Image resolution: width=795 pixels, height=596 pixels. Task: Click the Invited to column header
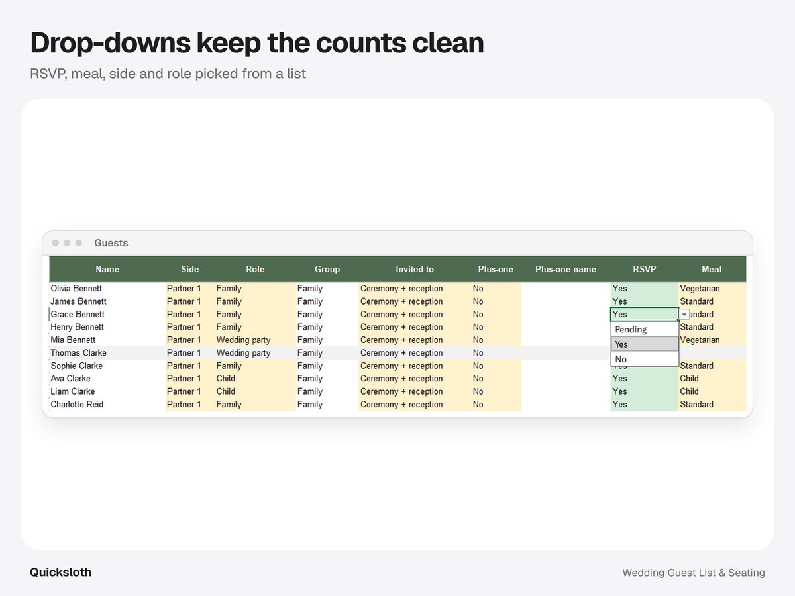click(415, 270)
